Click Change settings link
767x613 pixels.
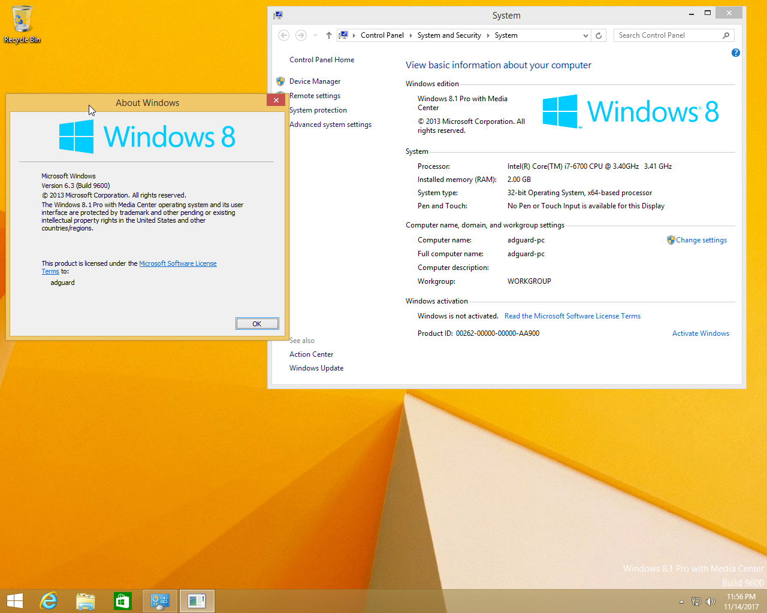tap(701, 240)
